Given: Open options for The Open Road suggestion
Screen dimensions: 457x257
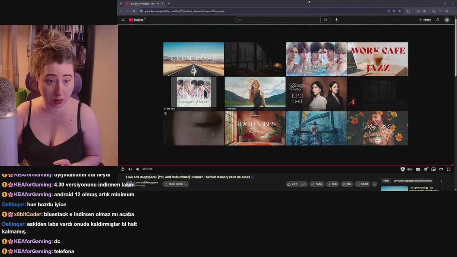Looking at the screenshot, I should point(444,188).
